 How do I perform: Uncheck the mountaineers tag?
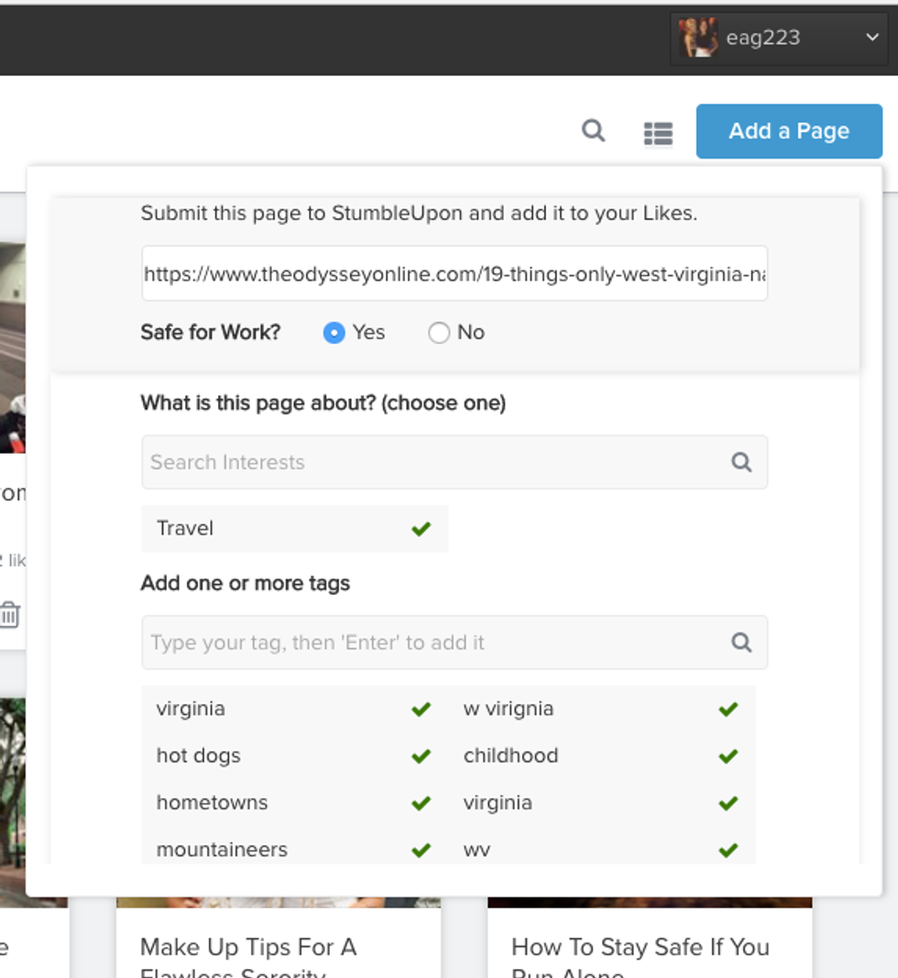click(421, 850)
